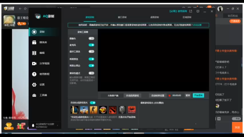Toggle the 画面预览 preview switch
The height and width of the screenshot is (137, 244).
tap(91, 59)
